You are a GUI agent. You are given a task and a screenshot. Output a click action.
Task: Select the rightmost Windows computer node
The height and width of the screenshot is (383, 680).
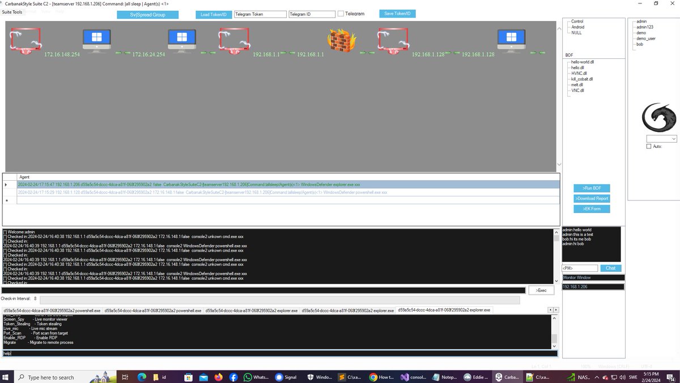pyautogui.click(x=511, y=41)
